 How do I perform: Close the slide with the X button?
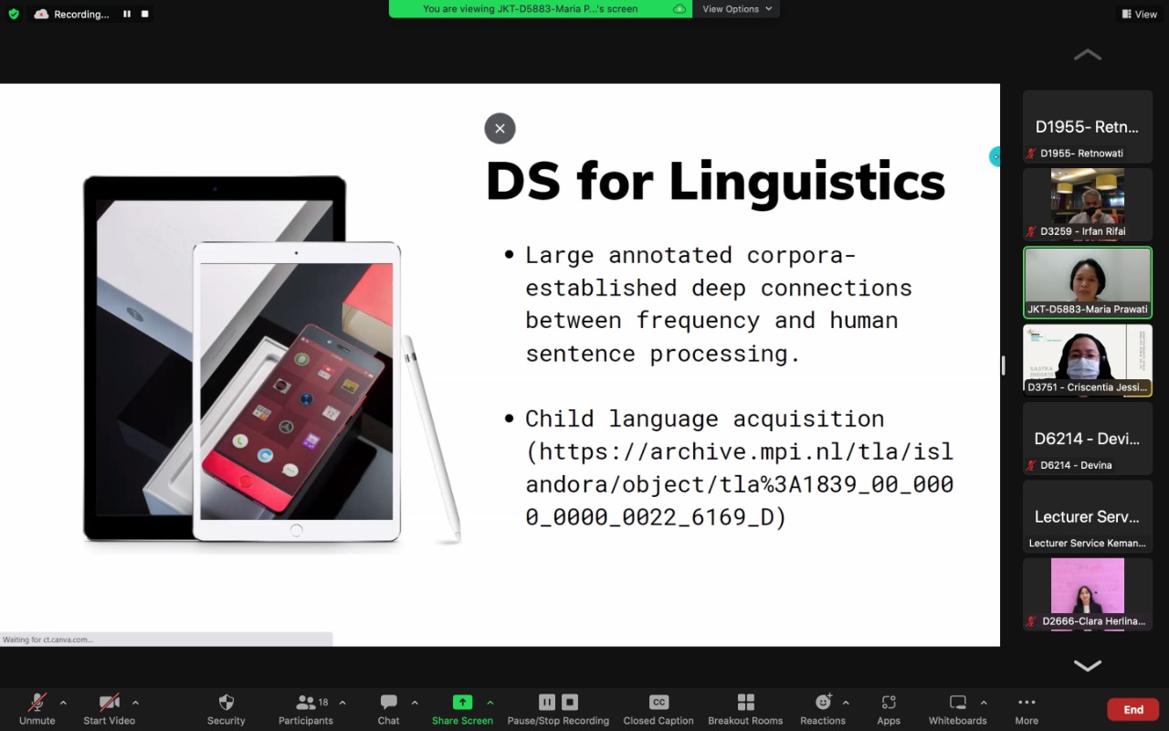500,129
